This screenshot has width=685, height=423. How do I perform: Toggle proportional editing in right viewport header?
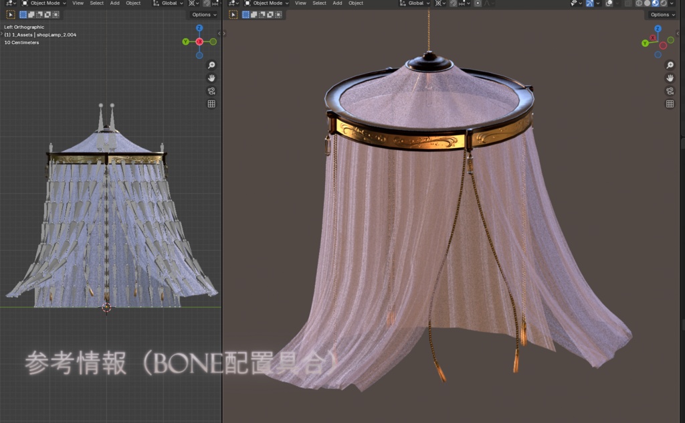point(478,3)
